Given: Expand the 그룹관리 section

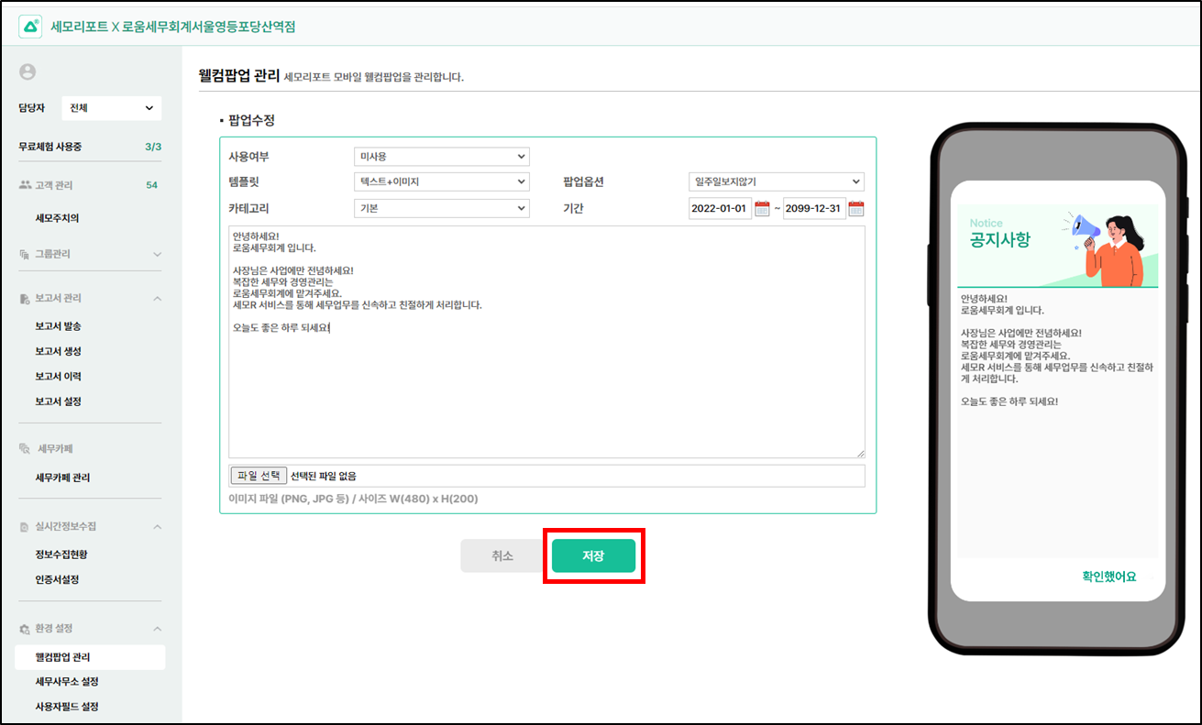Looking at the screenshot, I should [157, 254].
